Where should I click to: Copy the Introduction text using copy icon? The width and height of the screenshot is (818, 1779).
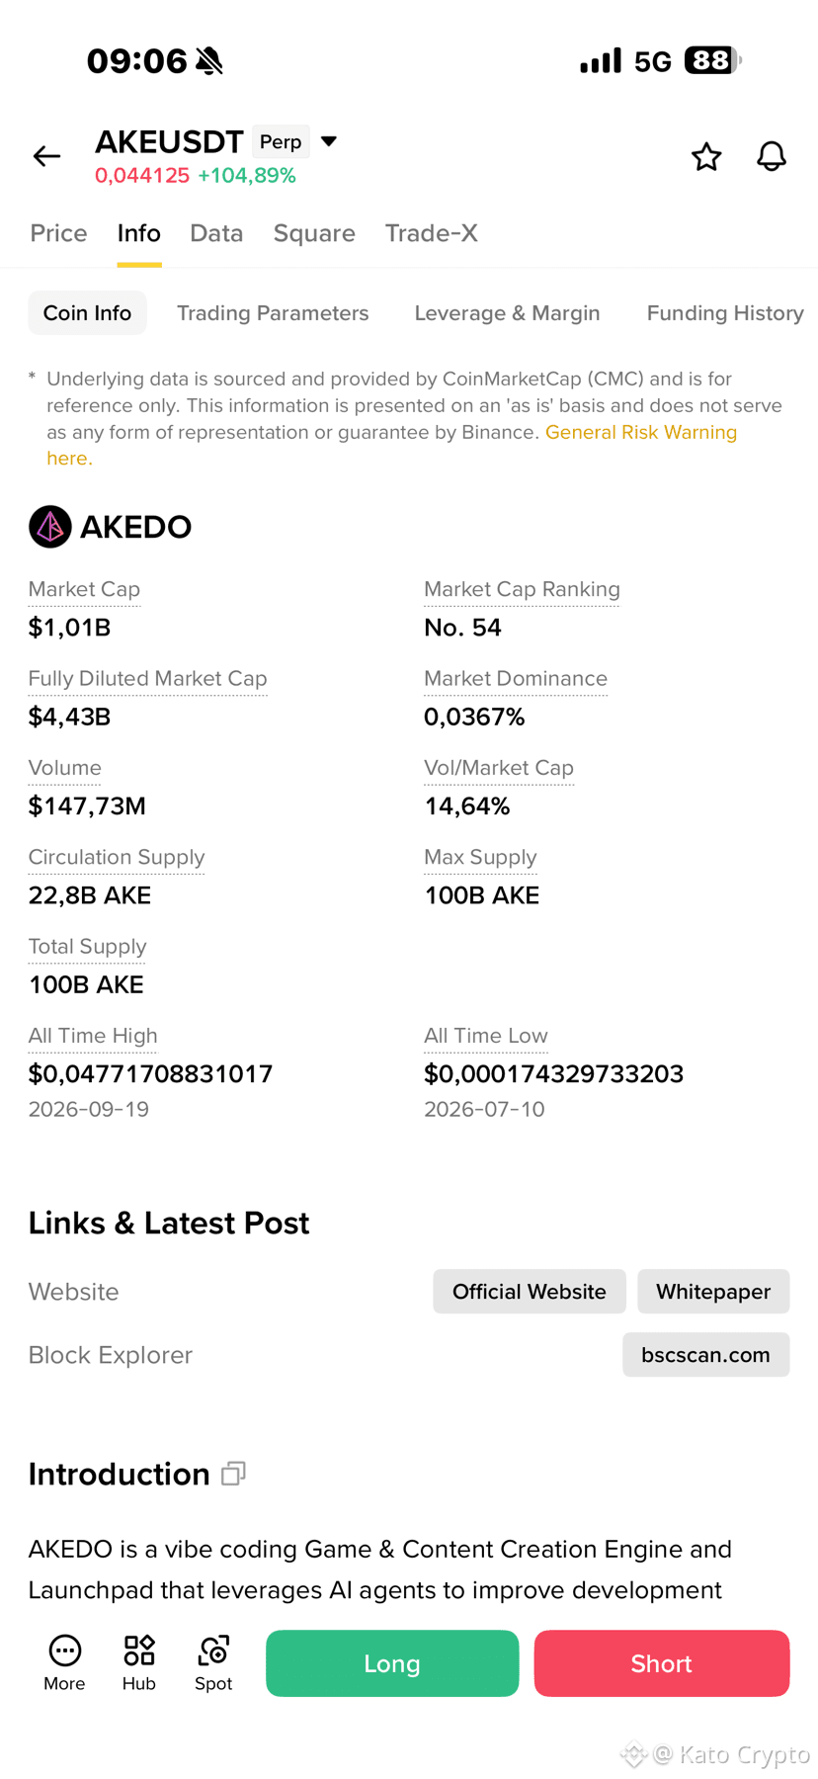point(233,1474)
